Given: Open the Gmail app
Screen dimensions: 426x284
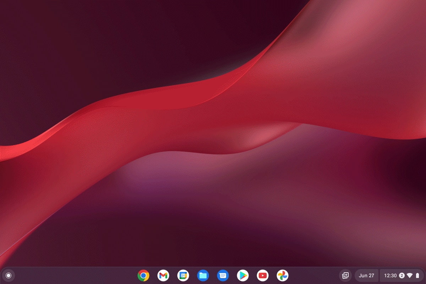Looking at the screenshot, I should click(163, 275).
